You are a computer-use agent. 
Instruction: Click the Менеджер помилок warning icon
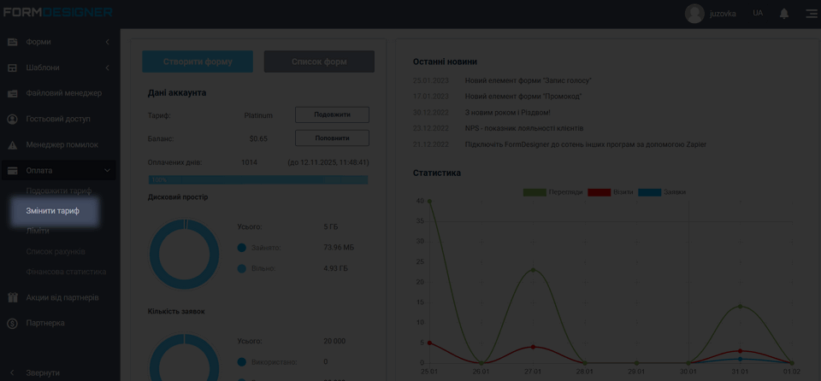click(x=13, y=145)
